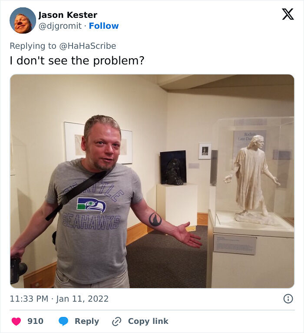Open the 11:33 PM Jan 11, 2022 timestamp
Screen dimensions: 304x333
(59, 299)
